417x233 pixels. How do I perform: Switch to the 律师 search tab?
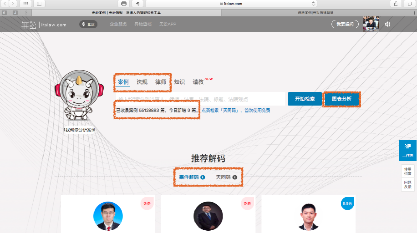(x=161, y=82)
